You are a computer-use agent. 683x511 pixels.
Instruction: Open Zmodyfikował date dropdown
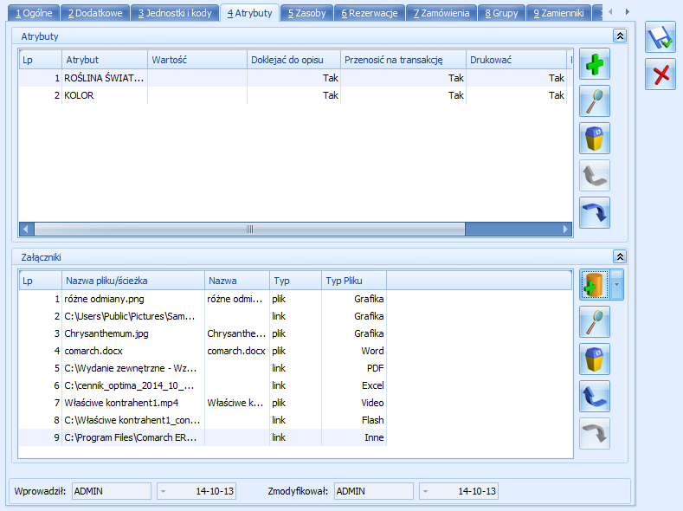[426, 491]
